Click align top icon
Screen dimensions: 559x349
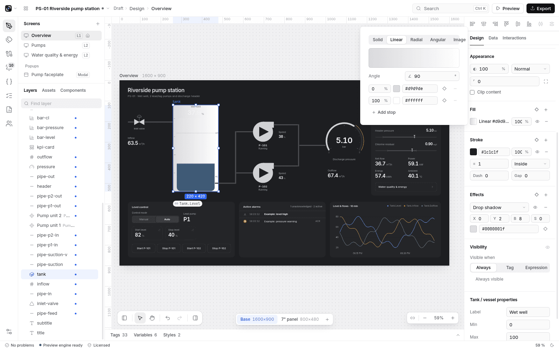(506, 24)
